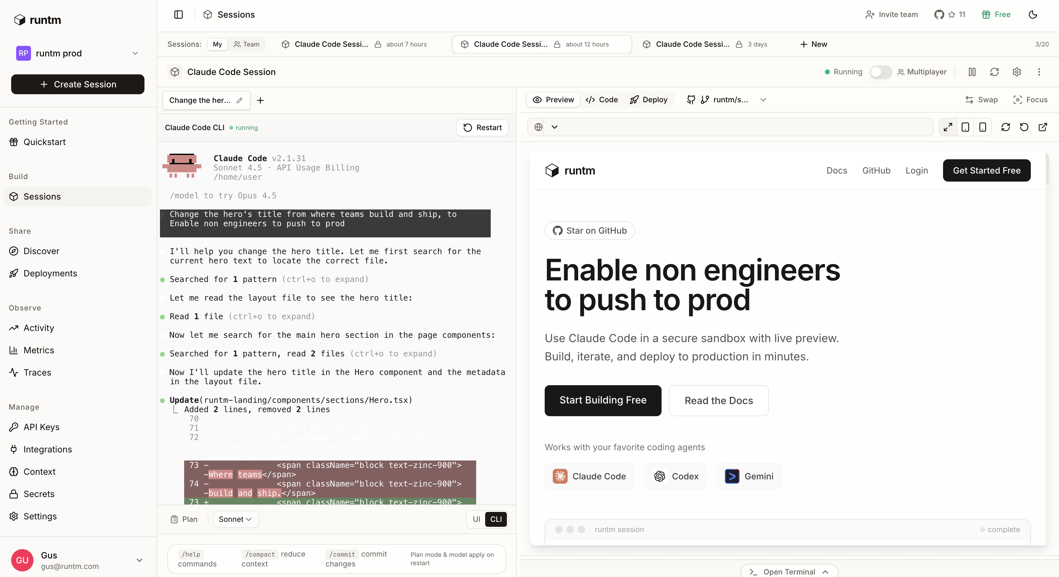Edit the session title with the pencil icon

240,100
